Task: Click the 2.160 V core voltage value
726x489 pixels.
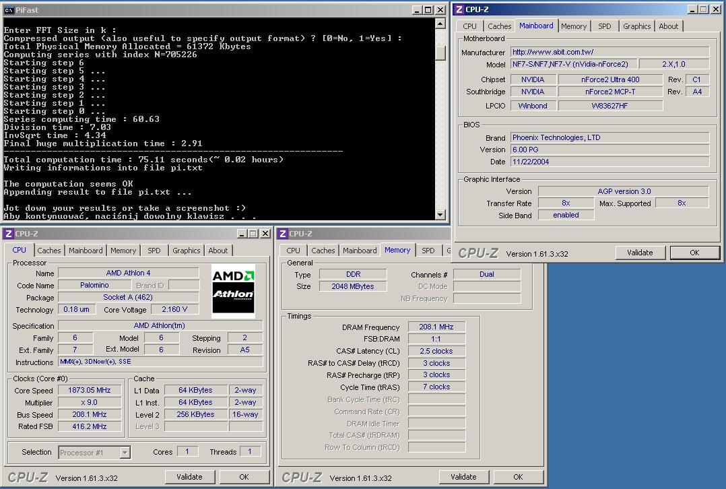Action: point(174,309)
